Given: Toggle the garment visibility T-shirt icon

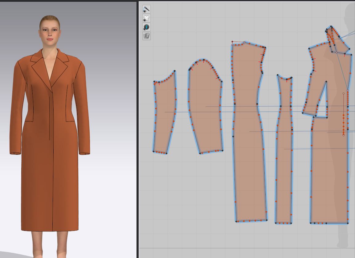Looking at the screenshot, I should pyautogui.click(x=146, y=18).
